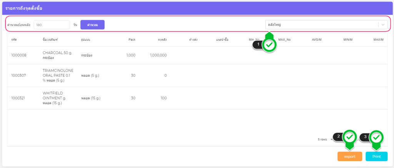Focus the days input field showing 180

click(52, 25)
